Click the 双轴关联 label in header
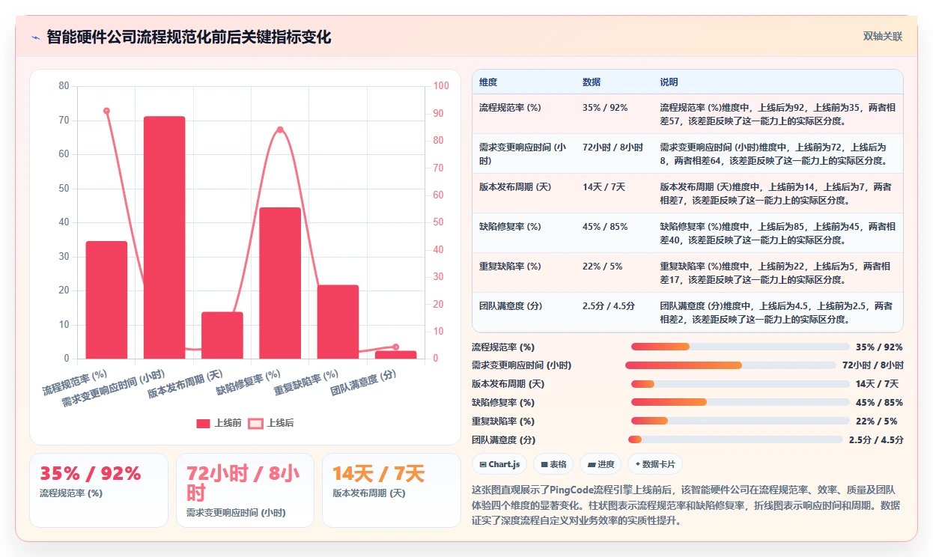 point(883,37)
